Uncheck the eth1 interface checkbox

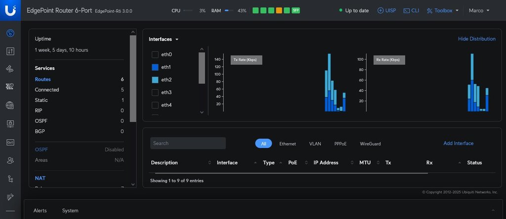click(x=155, y=67)
